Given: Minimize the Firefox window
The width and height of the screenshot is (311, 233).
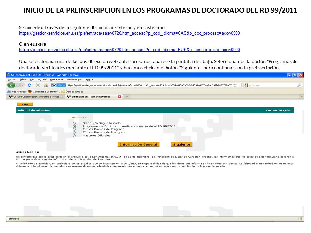Looking at the screenshot, I should point(290,75).
